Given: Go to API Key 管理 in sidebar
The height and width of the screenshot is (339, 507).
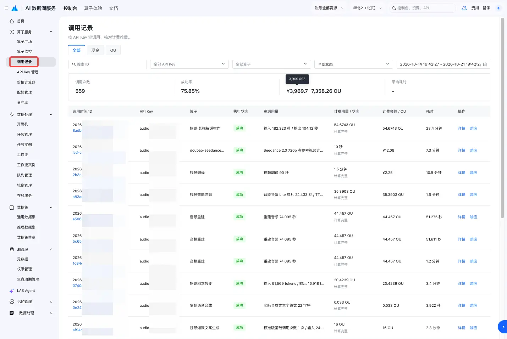Looking at the screenshot, I should click(x=28, y=72).
